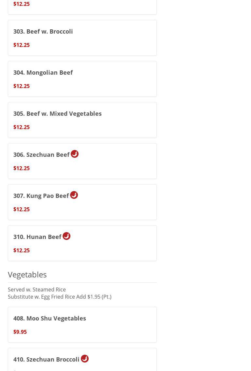The width and height of the screenshot is (251, 371).
Task: Choose 305. Beef w. Mixed Vegetables
Action: pos(57,114)
